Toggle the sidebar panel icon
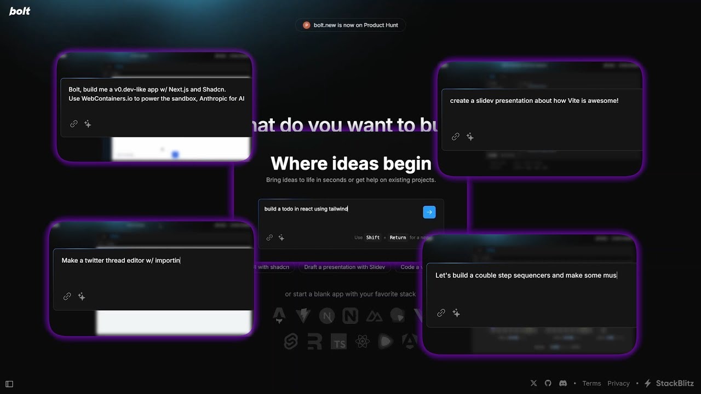The width and height of the screenshot is (701, 394). [9, 384]
